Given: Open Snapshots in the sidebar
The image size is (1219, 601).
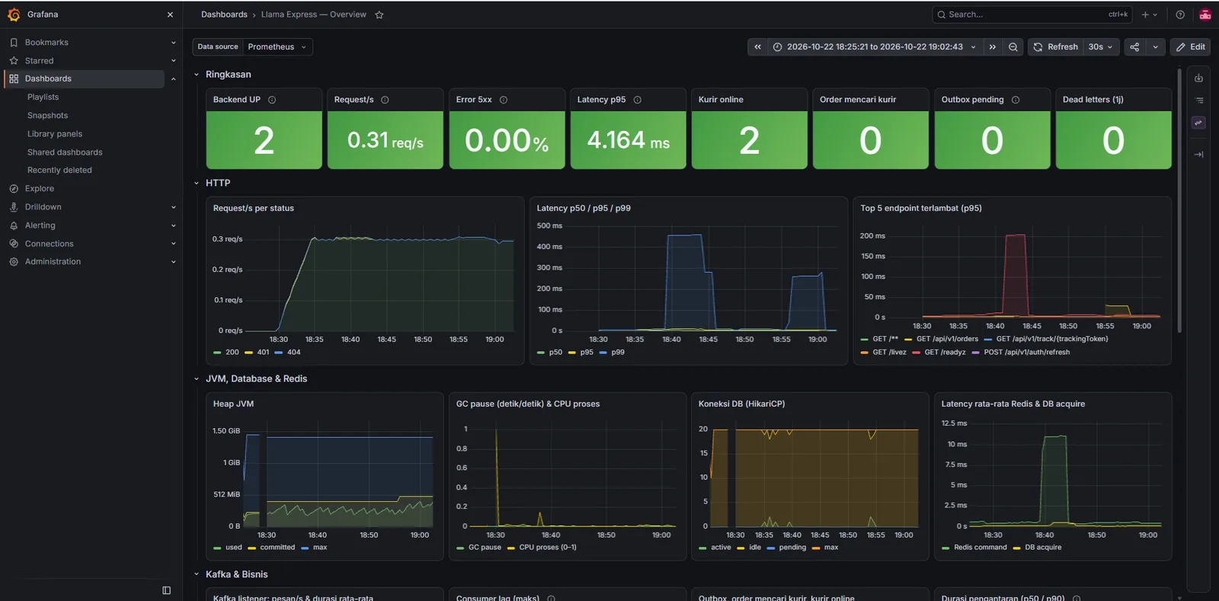Looking at the screenshot, I should (47, 116).
